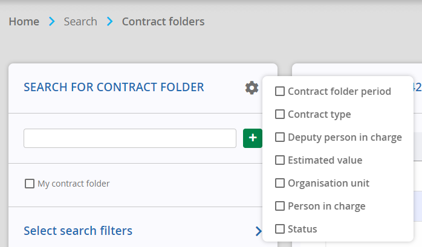Image resolution: width=422 pixels, height=247 pixels.
Task: Select Estimated value checkbox
Action: tap(280, 160)
